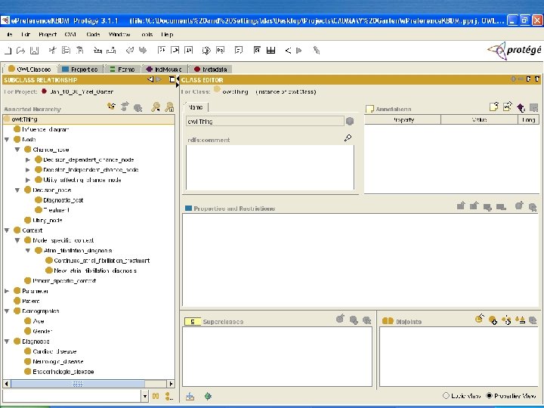Click the Name field showing owl:Thing
Image resolution: width=544 pixels, height=408 pixels.
coord(265,122)
